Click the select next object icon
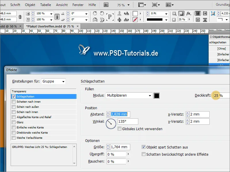 126,19
